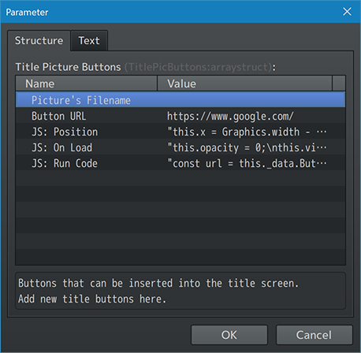Select the Picture's Filename row

(180, 99)
